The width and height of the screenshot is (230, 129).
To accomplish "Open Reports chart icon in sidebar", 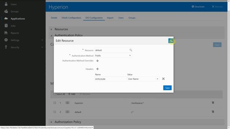I will (x=6, y=33).
